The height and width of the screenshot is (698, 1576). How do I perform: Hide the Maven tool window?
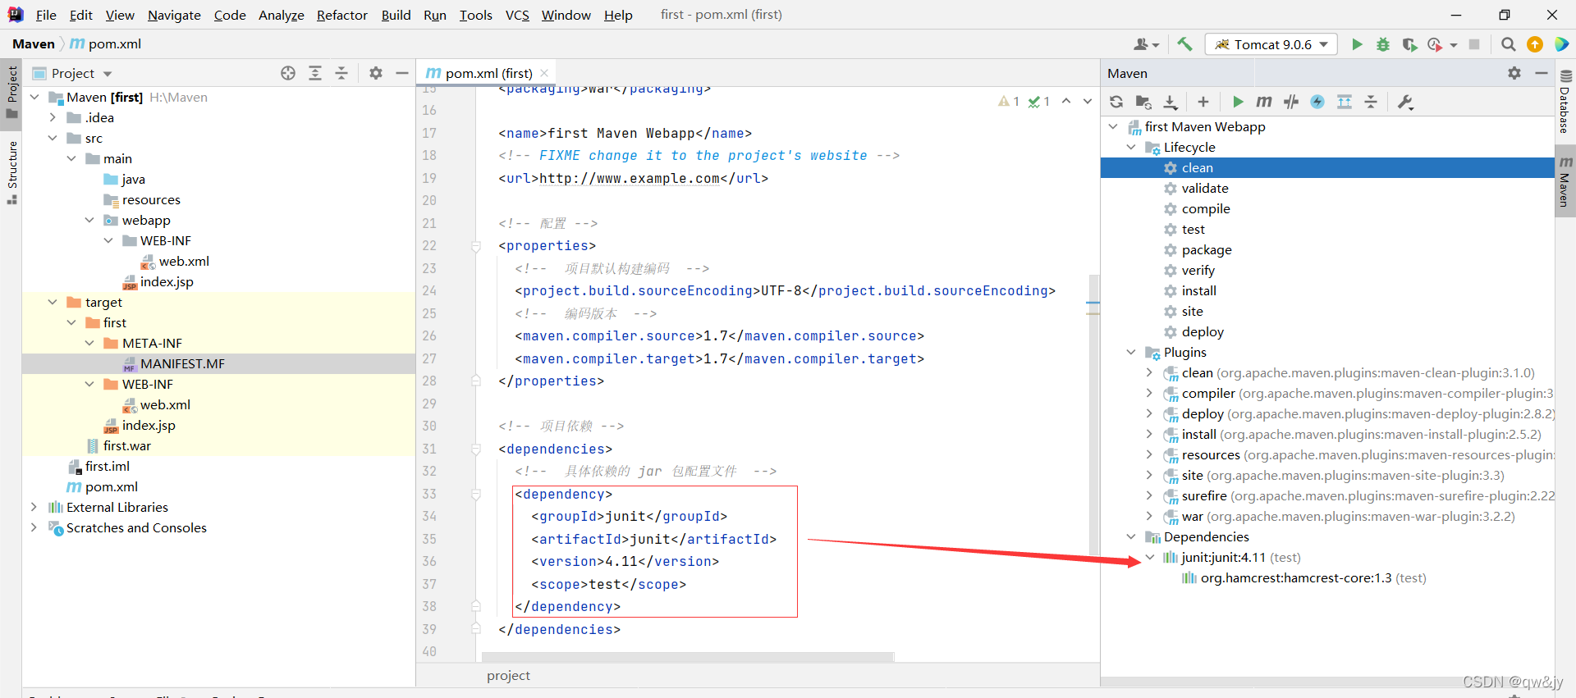tap(1542, 73)
